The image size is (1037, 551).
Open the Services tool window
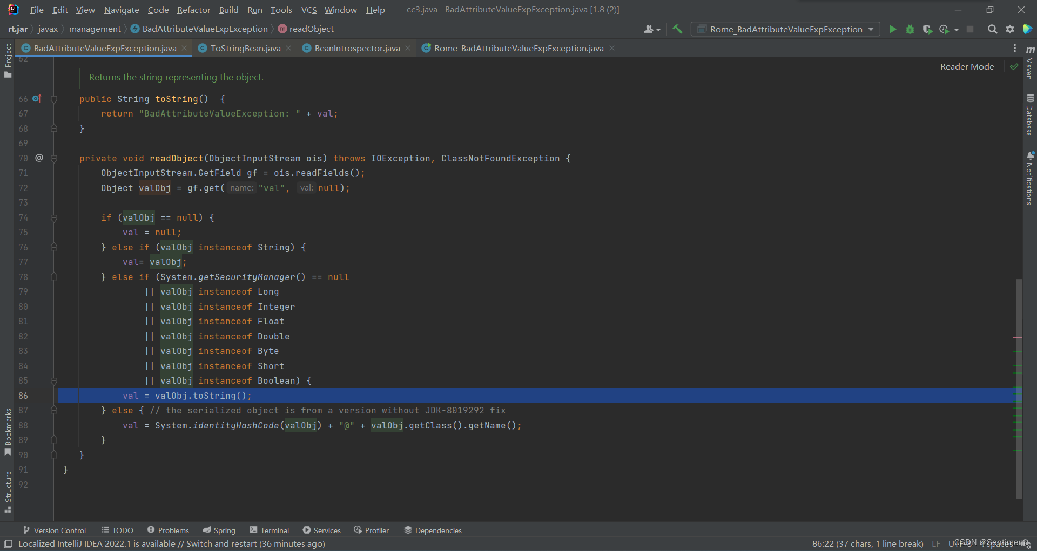coord(322,530)
